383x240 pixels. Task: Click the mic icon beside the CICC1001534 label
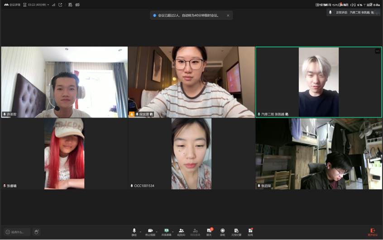click(x=132, y=186)
